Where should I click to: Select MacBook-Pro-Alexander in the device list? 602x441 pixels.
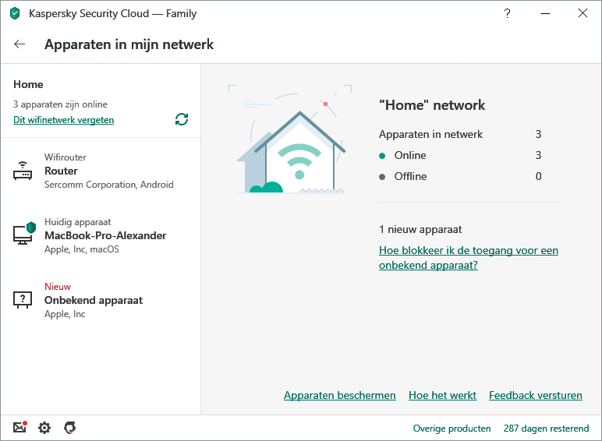coord(105,235)
